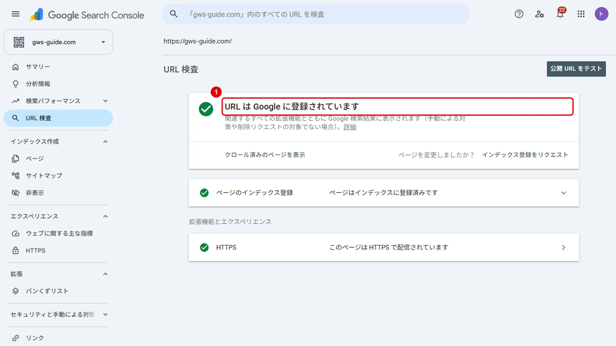Click the サイトマップ tree icon
This screenshot has width=616, height=346.
15,176
